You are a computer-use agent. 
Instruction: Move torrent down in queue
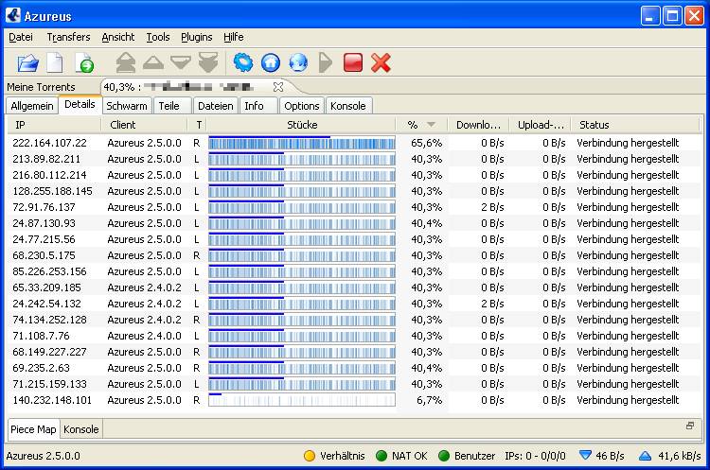click(x=181, y=62)
